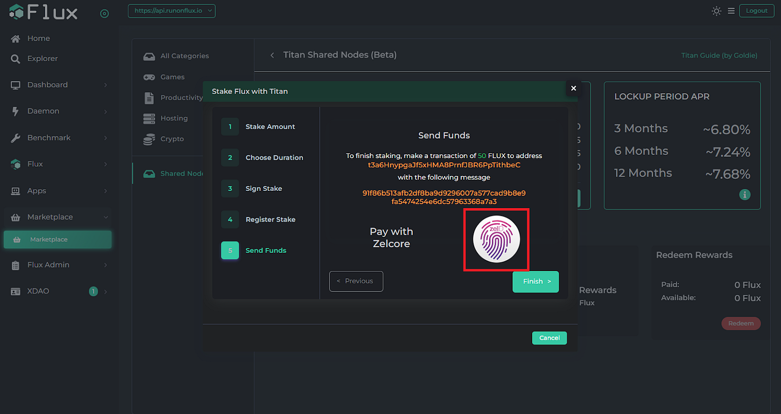Click the APR info circle icon
The height and width of the screenshot is (414, 781).
click(745, 195)
